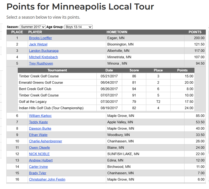Select the Carter Irvine link

(x=38, y=167)
